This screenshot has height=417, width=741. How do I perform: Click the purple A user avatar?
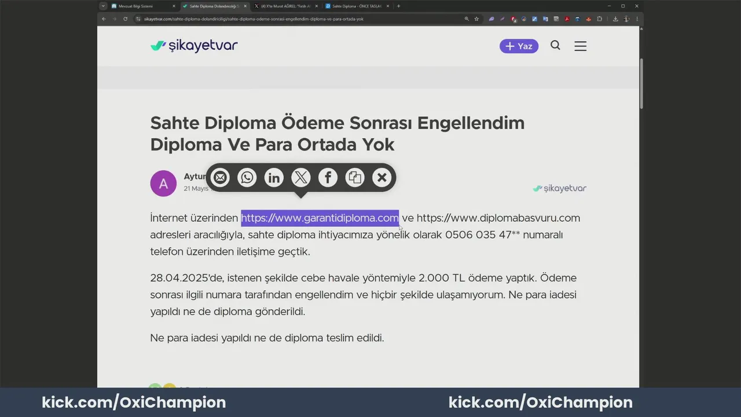point(163,184)
